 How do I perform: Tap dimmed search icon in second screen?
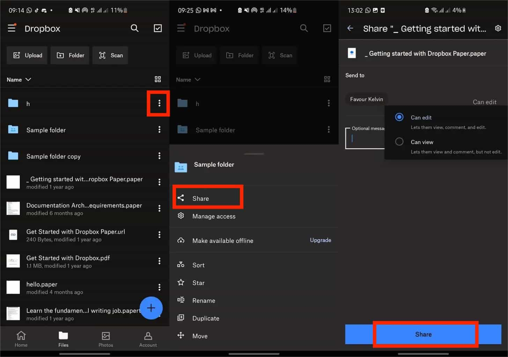coord(304,28)
